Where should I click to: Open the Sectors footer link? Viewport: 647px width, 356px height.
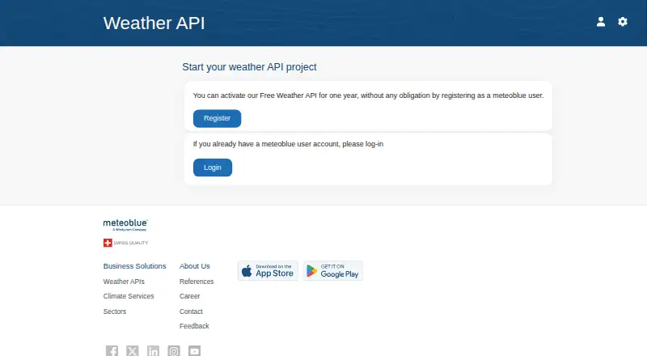click(115, 311)
